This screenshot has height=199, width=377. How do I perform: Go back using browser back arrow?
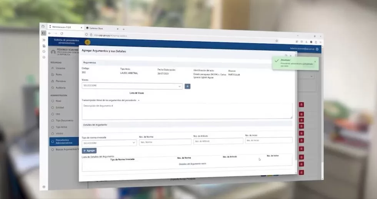50,33
